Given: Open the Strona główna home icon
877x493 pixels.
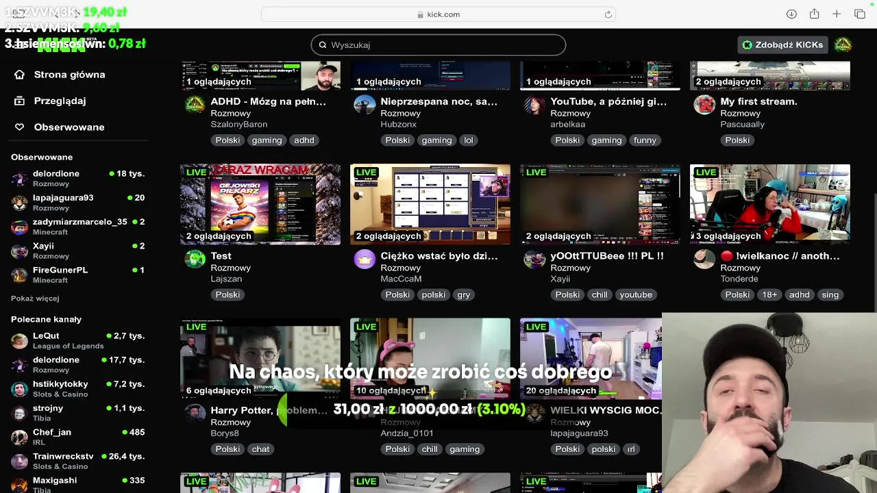Looking at the screenshot, I should [x=19, y=75].
